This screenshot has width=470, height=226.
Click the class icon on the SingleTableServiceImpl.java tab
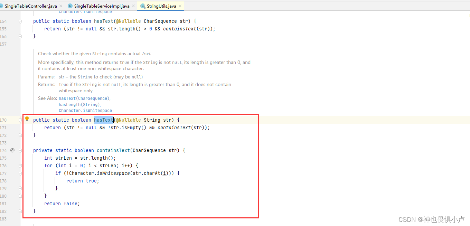click(x=70, y=6)
